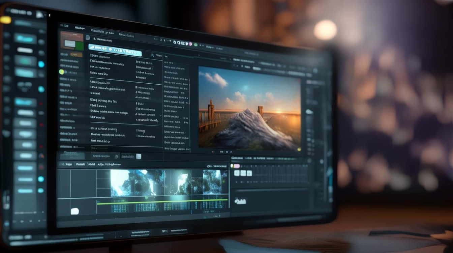Click the pink circle icon in the top toolbar
The height and width of the screenshot is (253, 453).
click(x=190, y=44)
